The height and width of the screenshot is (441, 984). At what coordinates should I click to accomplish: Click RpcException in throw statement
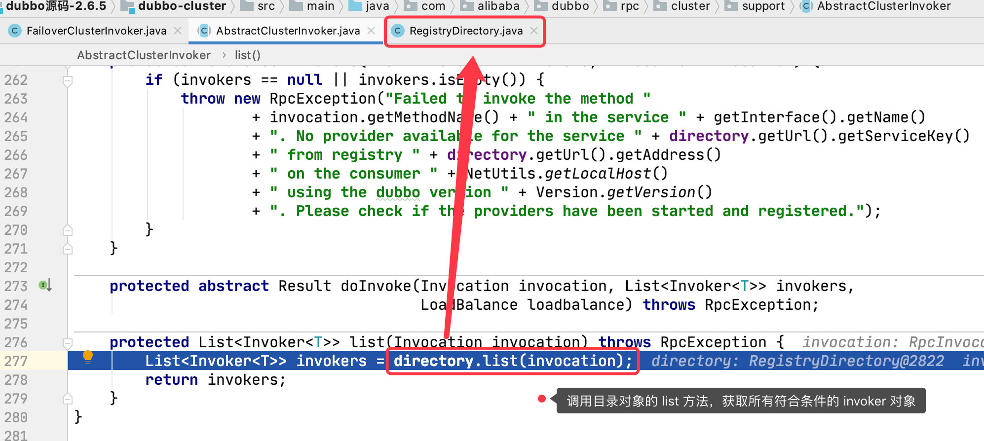[x=323, y=99]
